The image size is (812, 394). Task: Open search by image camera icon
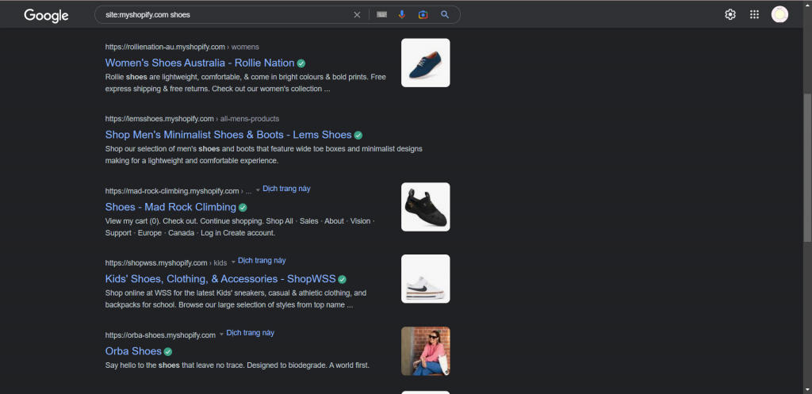point(423,15)
